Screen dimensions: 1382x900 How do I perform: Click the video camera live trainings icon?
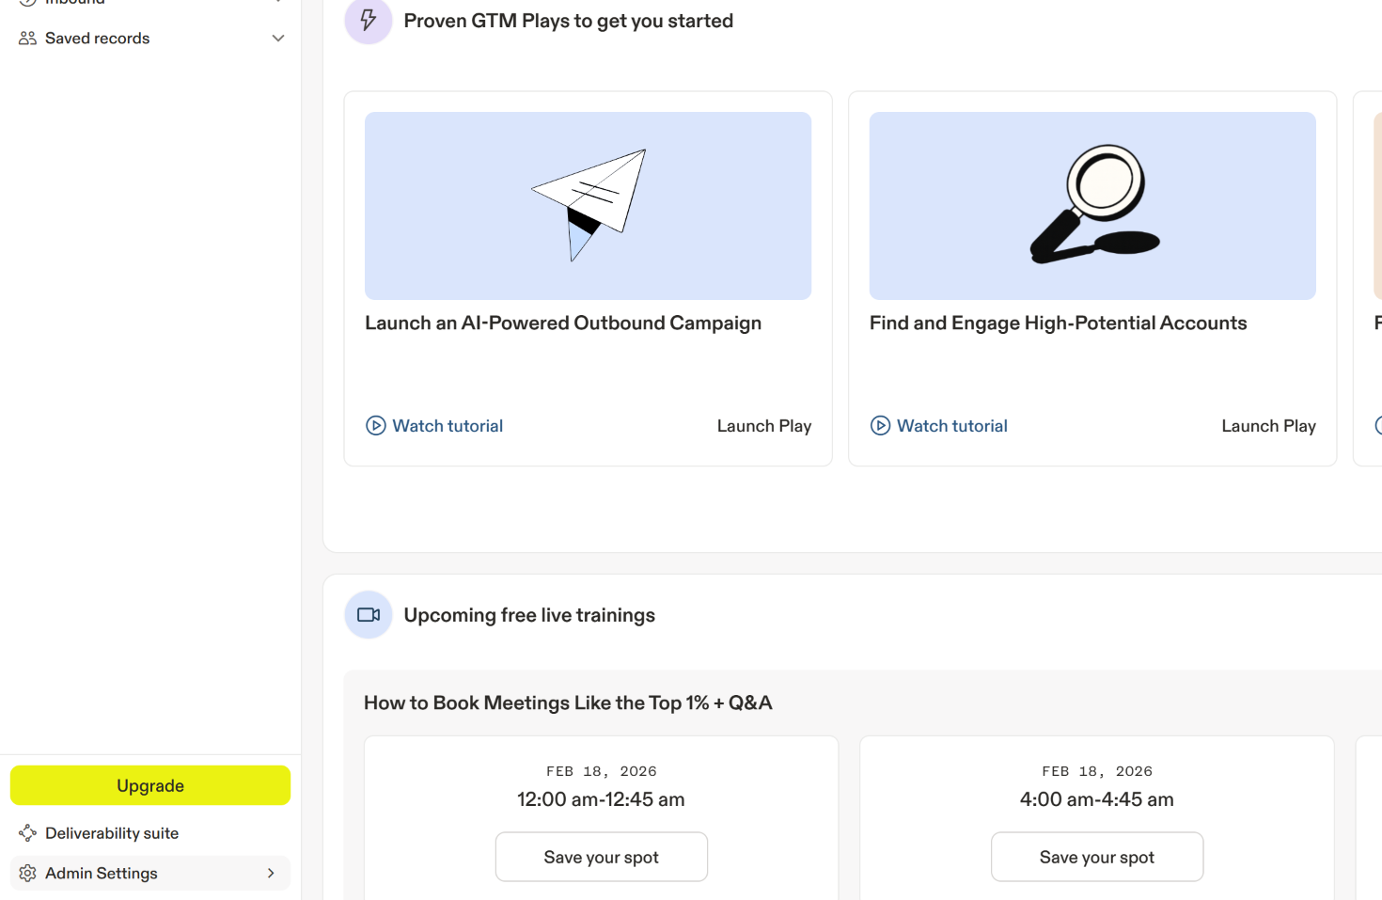(x=369, y=615)
